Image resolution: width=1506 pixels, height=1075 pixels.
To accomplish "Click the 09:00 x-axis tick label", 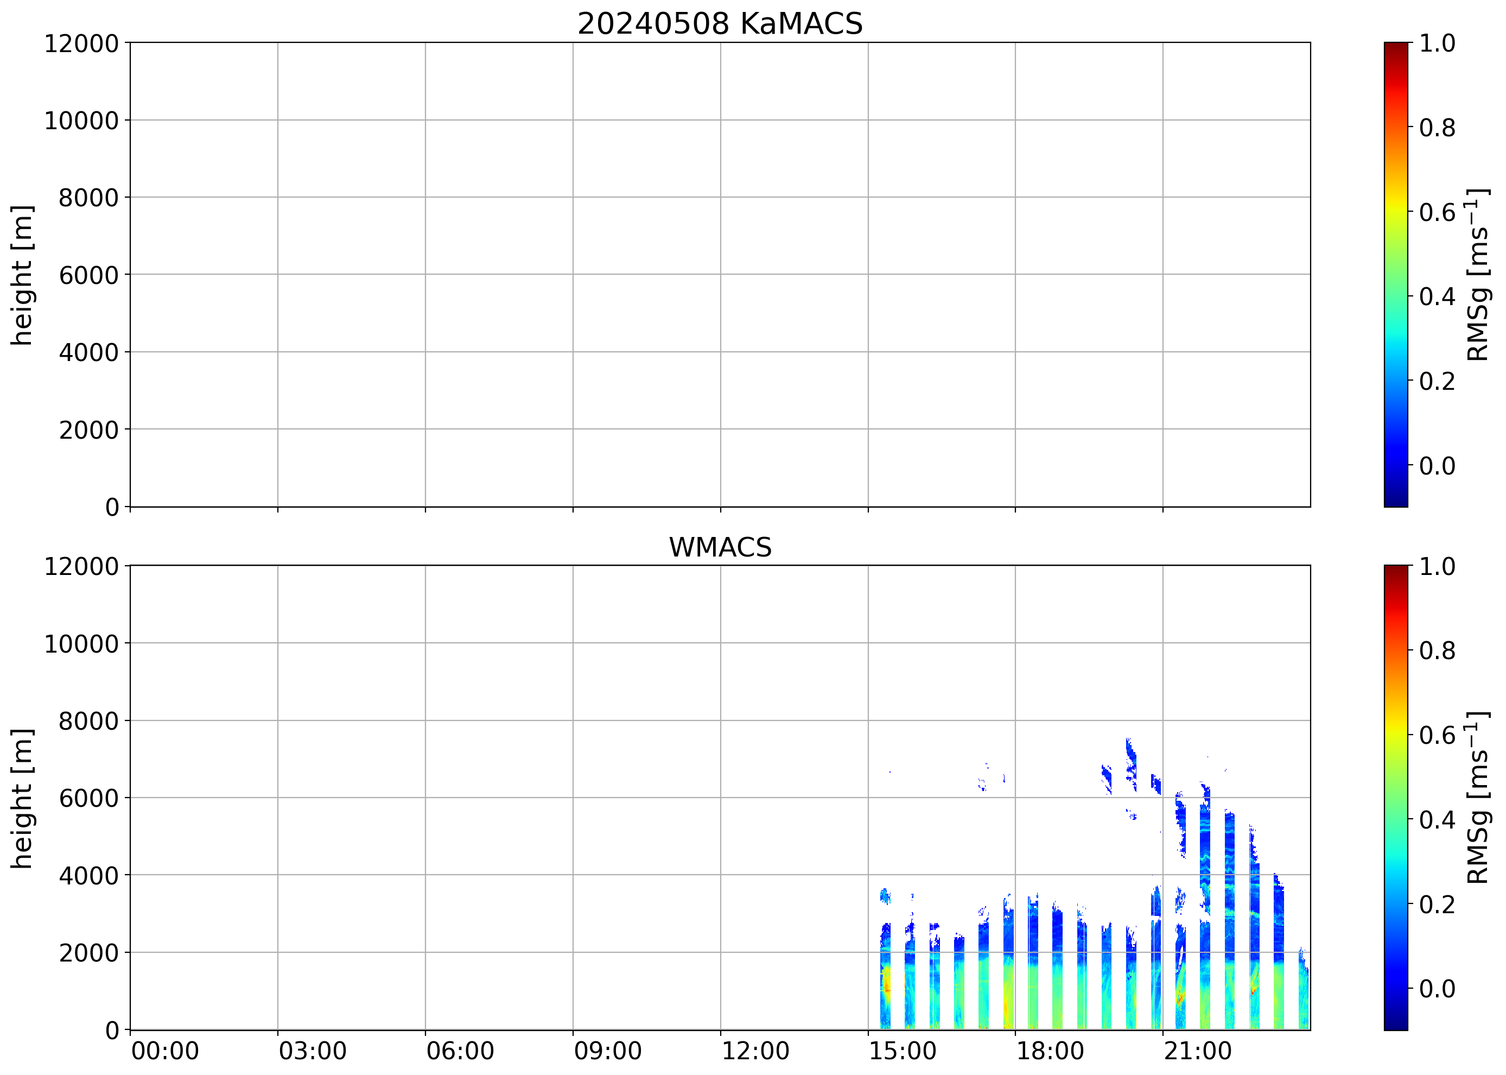I will tap(607, 1051).
